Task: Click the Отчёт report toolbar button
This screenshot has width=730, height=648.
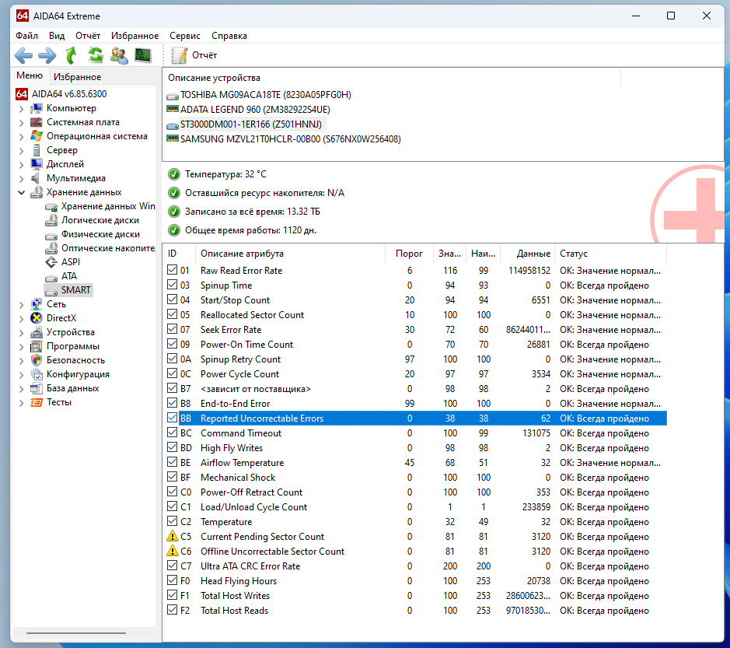Action: [x=194, y=55]
